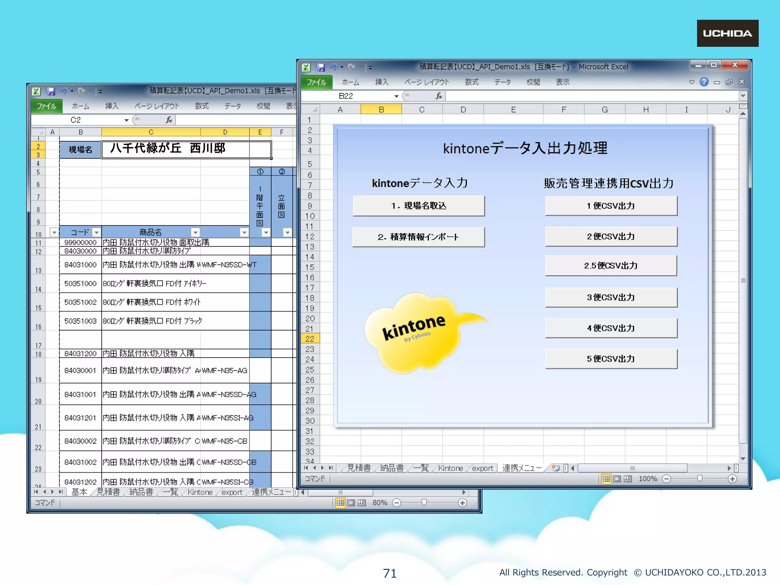Click the Redo icon in front window toolbar

pos(351,67)
